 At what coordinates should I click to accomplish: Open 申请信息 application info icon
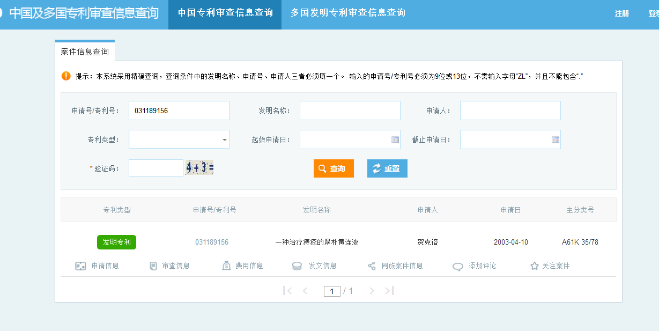tap(80, 266)
